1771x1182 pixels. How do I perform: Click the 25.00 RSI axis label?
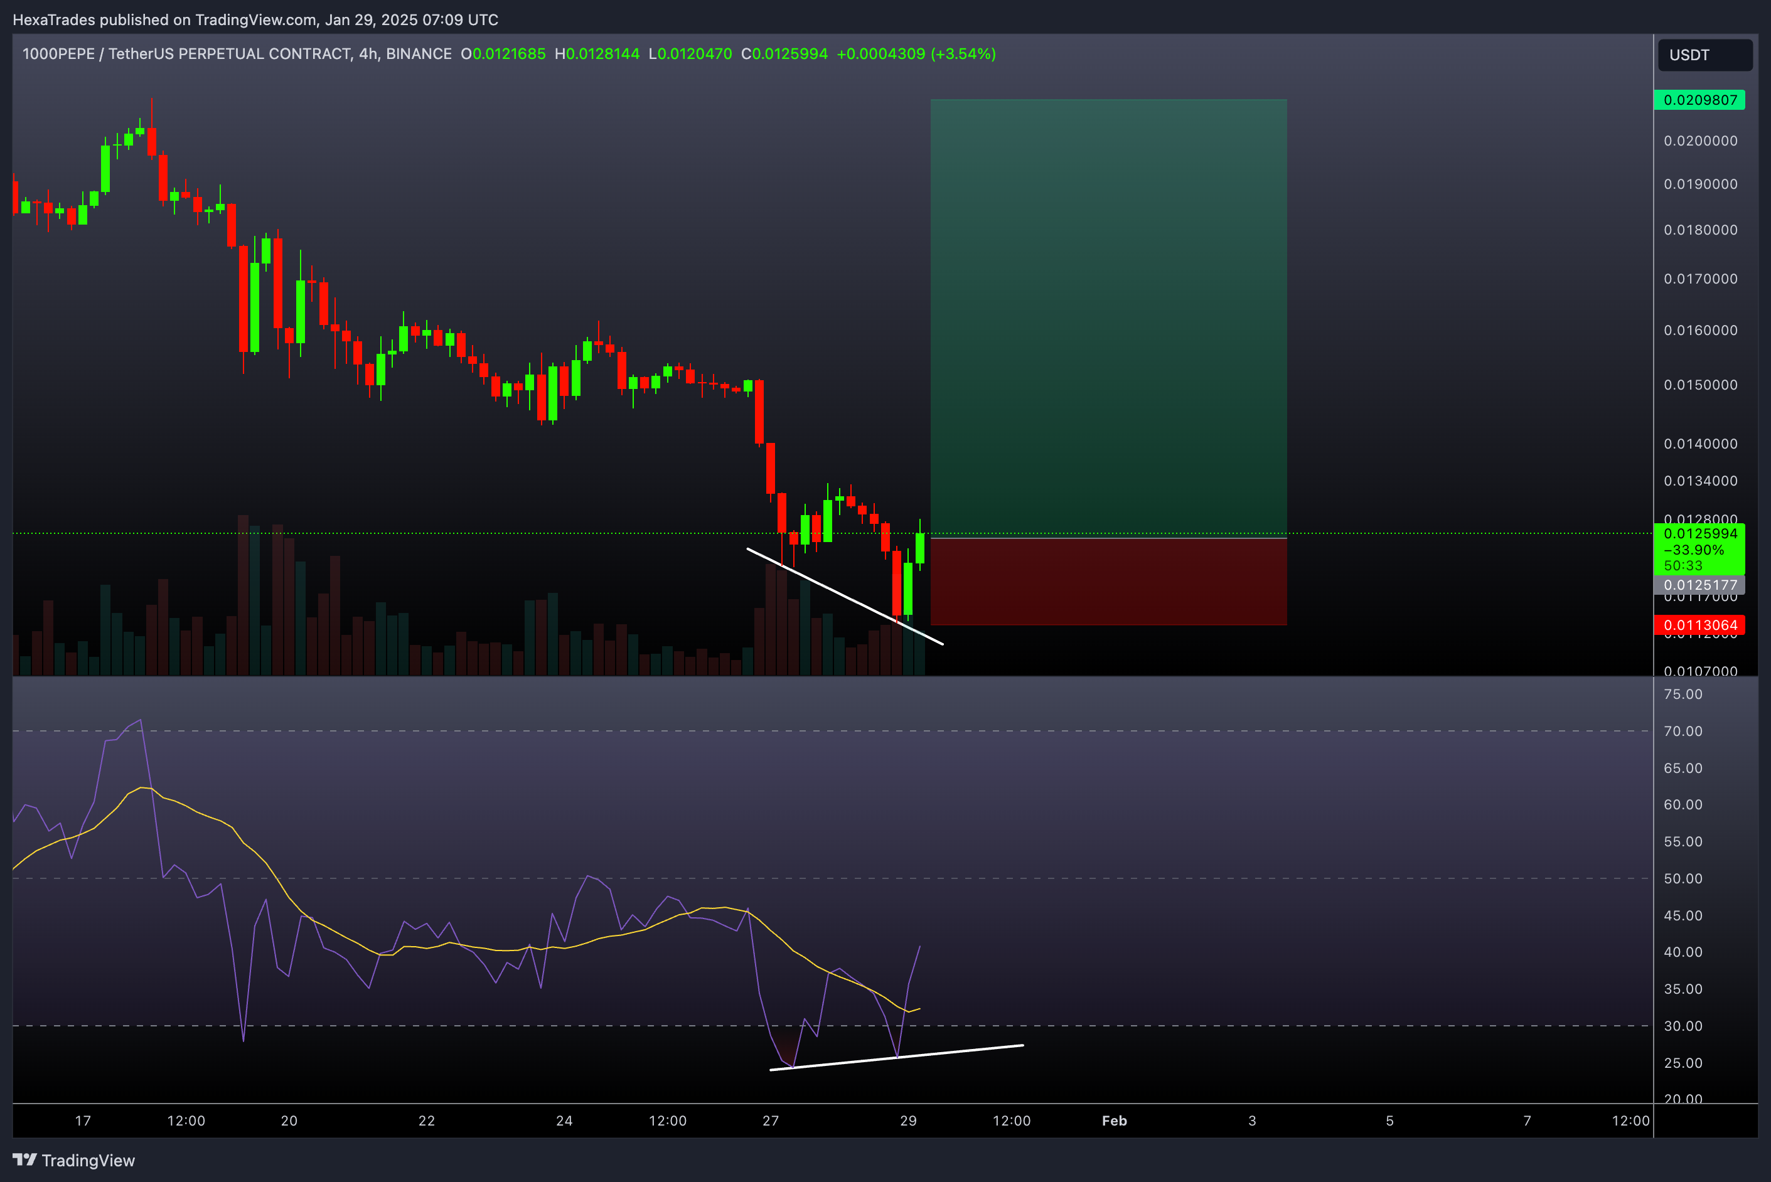(x=1683, y=1063)
